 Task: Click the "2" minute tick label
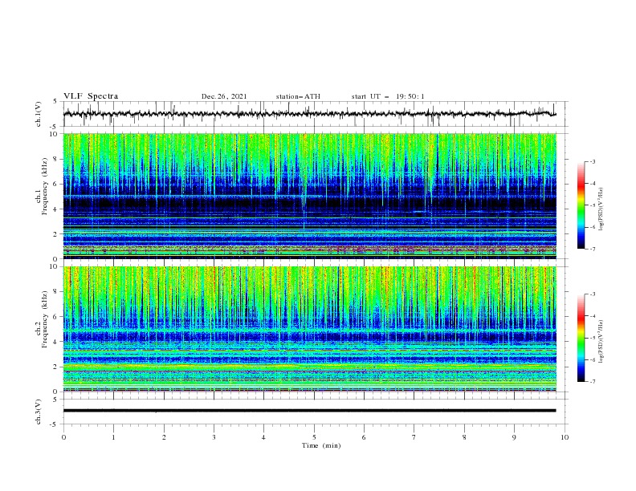point(164,437)
